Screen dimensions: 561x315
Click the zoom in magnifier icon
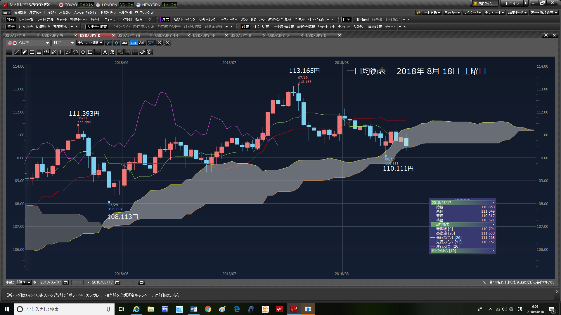point(167,43)
